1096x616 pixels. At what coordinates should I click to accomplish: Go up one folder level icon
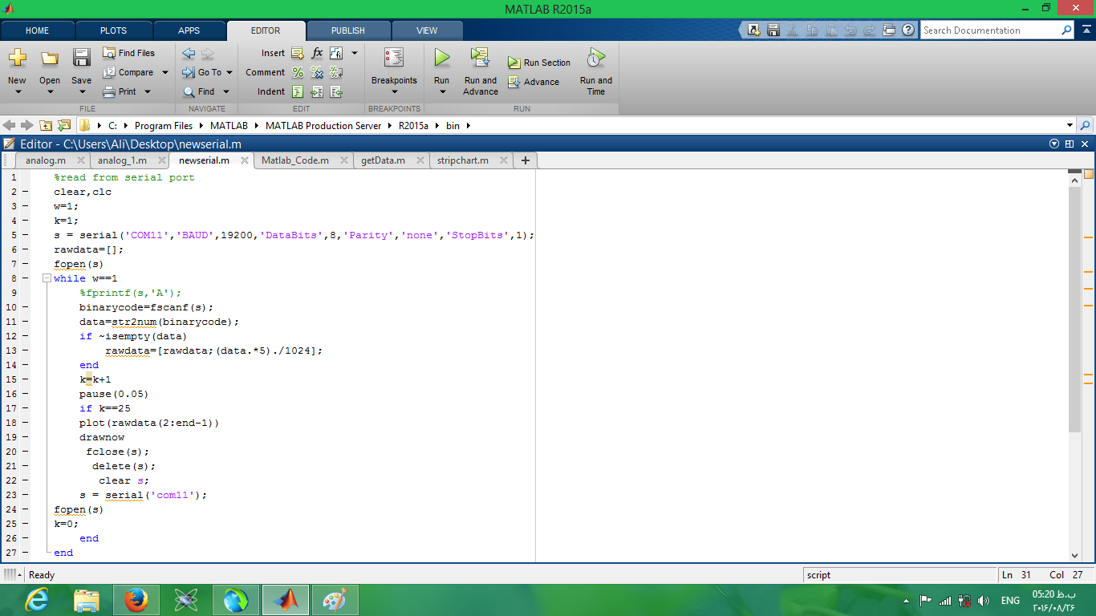(x=46, y=125)
